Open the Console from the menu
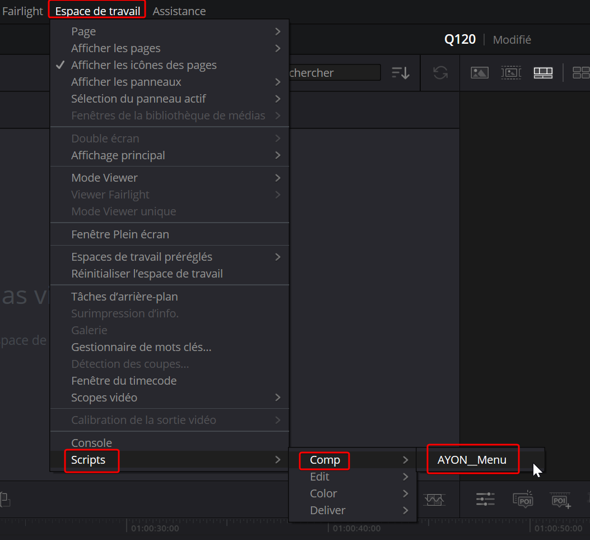This screenshot has width=590, height=540. point(91,443)
